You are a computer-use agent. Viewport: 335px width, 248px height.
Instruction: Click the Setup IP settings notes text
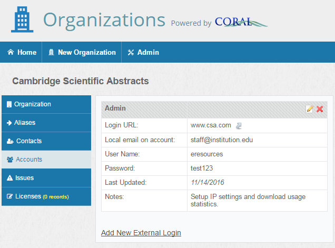pyautogui.click(x=248, y=201)
